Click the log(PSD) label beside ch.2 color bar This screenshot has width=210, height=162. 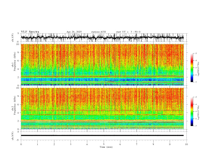tap(199, 112)
